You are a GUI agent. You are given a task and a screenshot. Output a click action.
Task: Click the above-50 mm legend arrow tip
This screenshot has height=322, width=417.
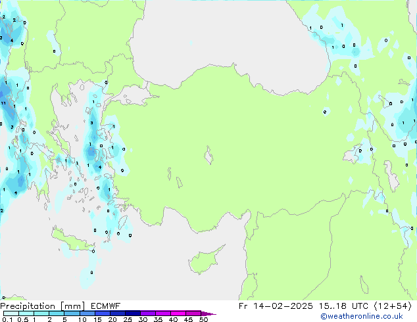[208, 313]
